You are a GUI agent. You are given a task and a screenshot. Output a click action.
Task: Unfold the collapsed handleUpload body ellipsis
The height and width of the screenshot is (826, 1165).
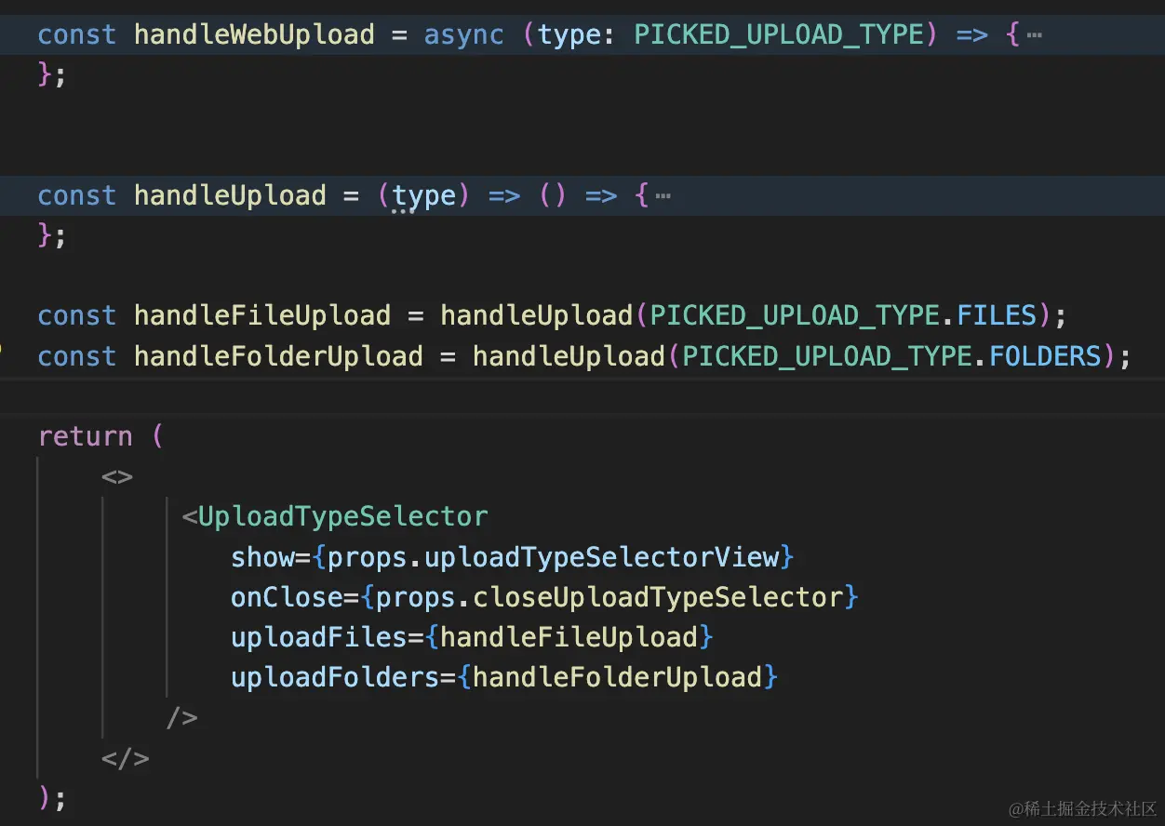coord(663,196)
